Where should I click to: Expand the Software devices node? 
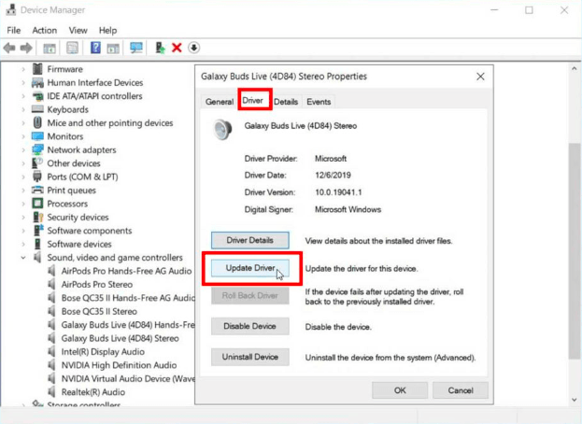pos(23,244)
